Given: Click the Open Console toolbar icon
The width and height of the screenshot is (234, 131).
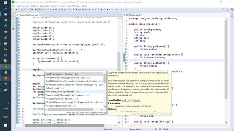Looking at the screenshot, I should (x=25, y=9).
